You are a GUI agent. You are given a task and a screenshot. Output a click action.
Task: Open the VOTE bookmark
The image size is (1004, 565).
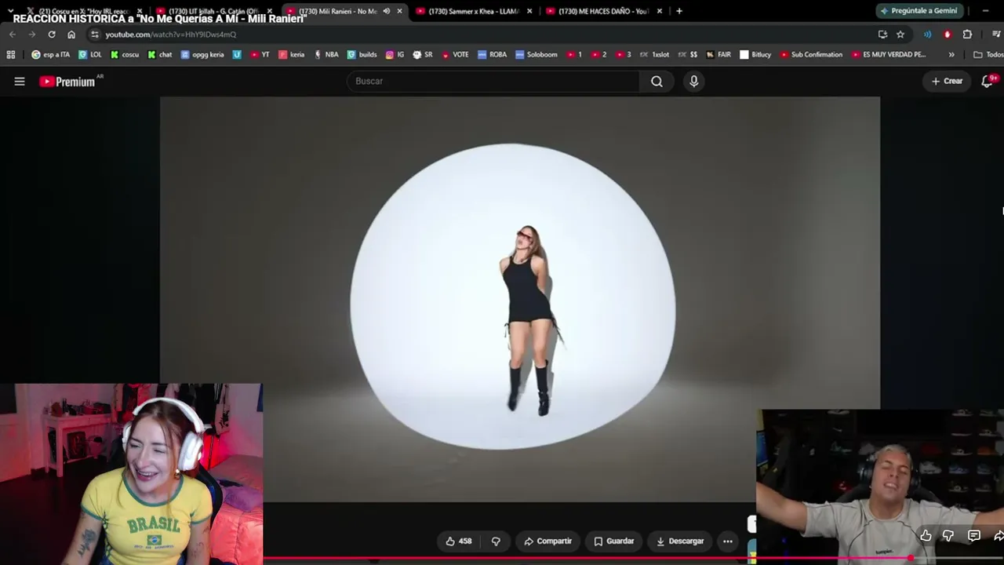455,54
